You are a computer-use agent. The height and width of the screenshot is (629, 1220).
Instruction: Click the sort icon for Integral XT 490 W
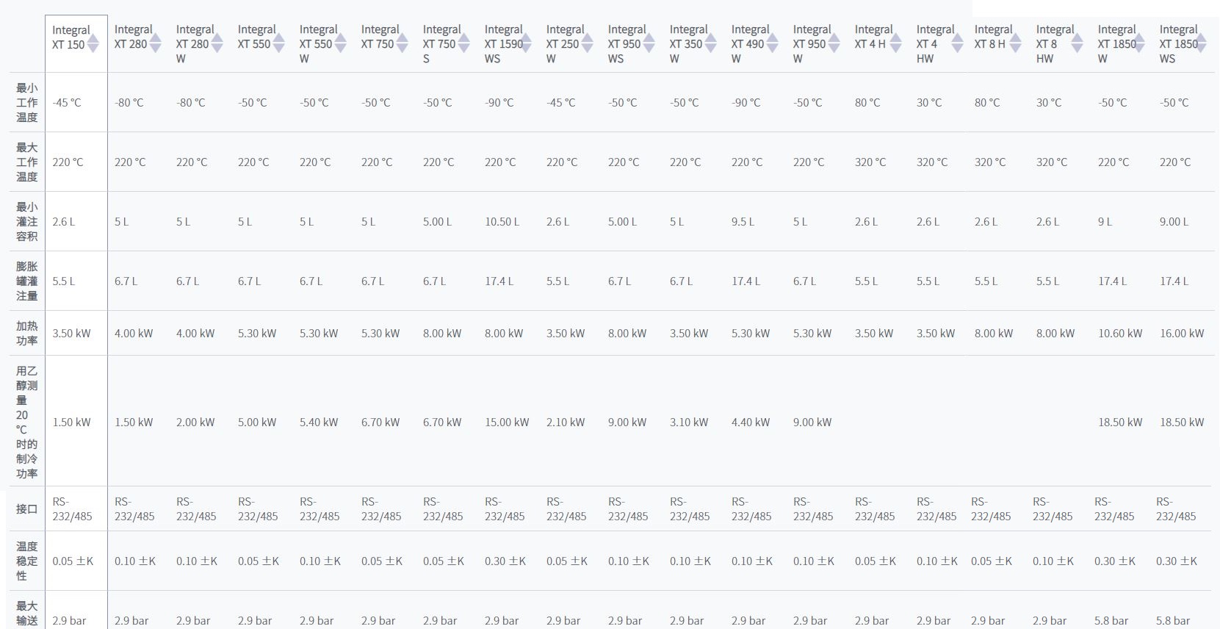(773, 44)
